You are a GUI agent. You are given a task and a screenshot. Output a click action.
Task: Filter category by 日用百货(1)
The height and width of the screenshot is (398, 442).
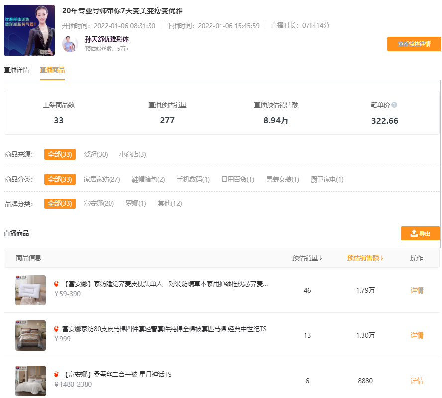(x=238, y=179)
